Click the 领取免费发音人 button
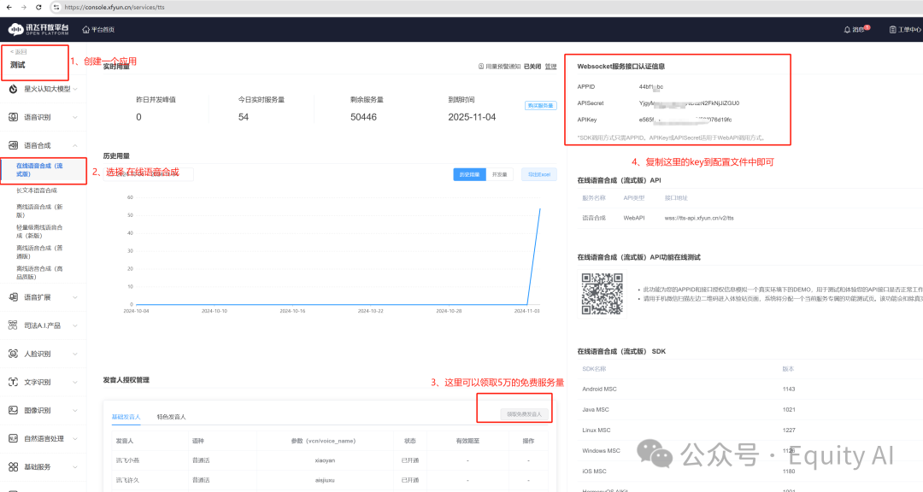Viewport: 923px width, 492px height. pyautogui.click(x=524, y=414)
